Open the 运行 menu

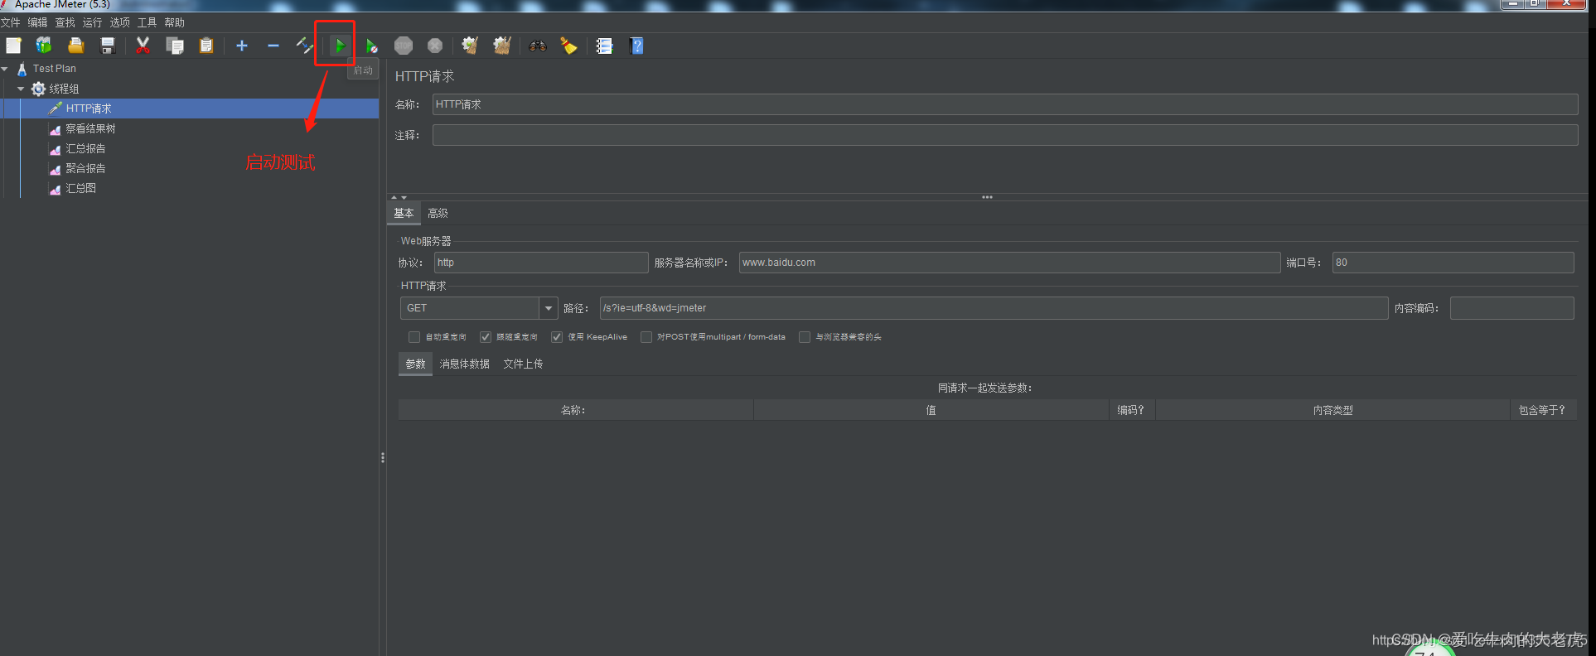[92, 22]
